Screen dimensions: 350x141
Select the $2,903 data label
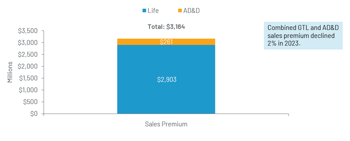(x=166, y=79)
